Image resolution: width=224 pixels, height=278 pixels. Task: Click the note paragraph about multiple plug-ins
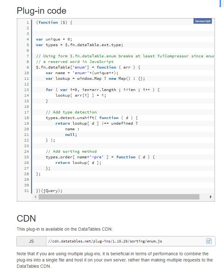115,260
